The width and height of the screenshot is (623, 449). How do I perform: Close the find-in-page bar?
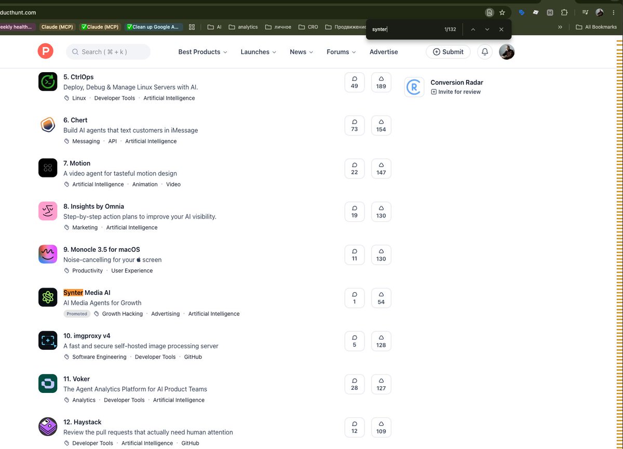pos(501,30)
